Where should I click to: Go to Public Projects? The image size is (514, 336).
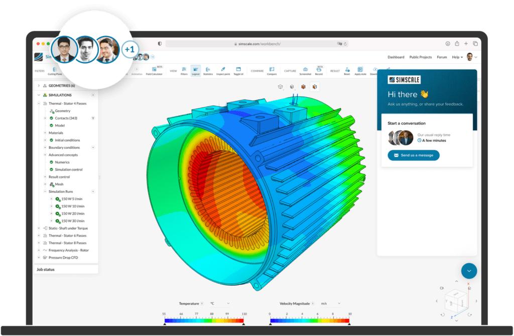422,57
